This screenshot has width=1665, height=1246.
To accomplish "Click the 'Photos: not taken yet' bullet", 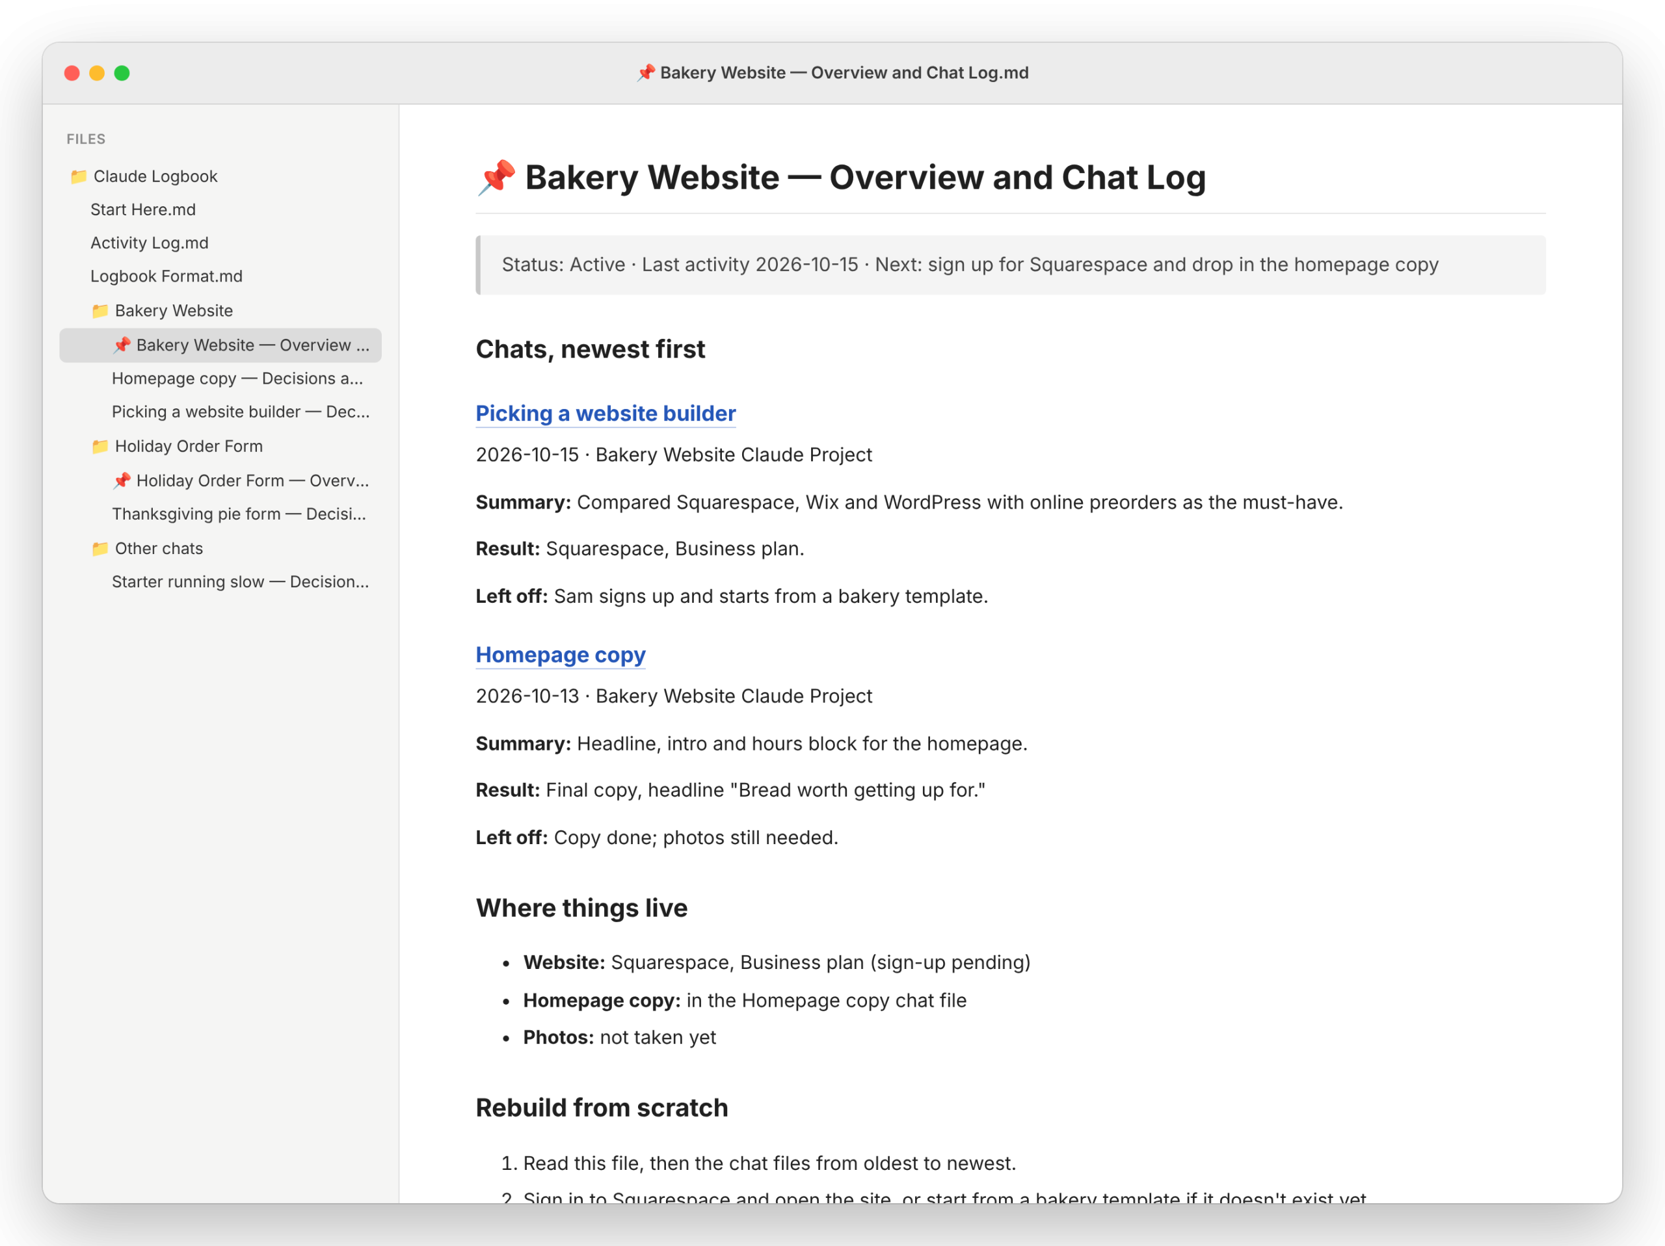I will (619, 1038).
